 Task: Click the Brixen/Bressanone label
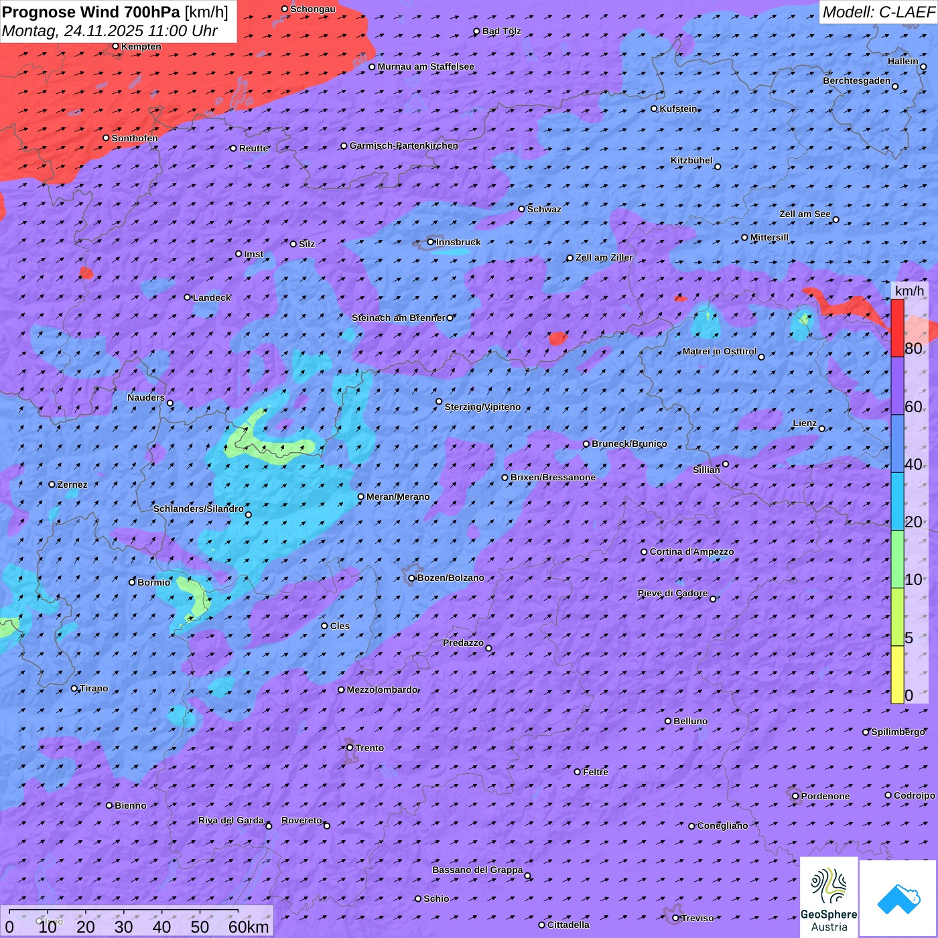coord(553,477)
